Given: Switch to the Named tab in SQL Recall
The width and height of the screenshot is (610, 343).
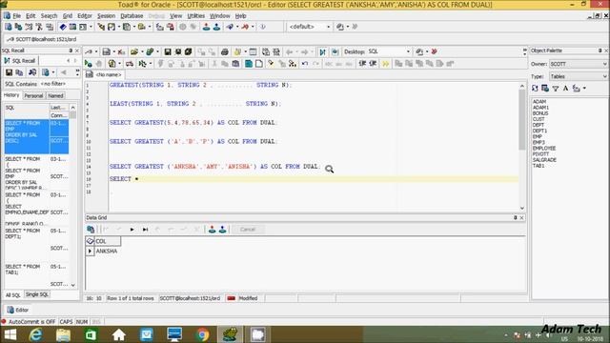Looking at the screenshot, I should point(55,95).
